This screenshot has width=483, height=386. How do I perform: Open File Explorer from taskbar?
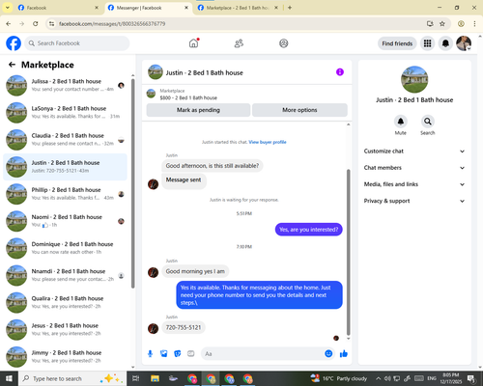pos(155,378)
